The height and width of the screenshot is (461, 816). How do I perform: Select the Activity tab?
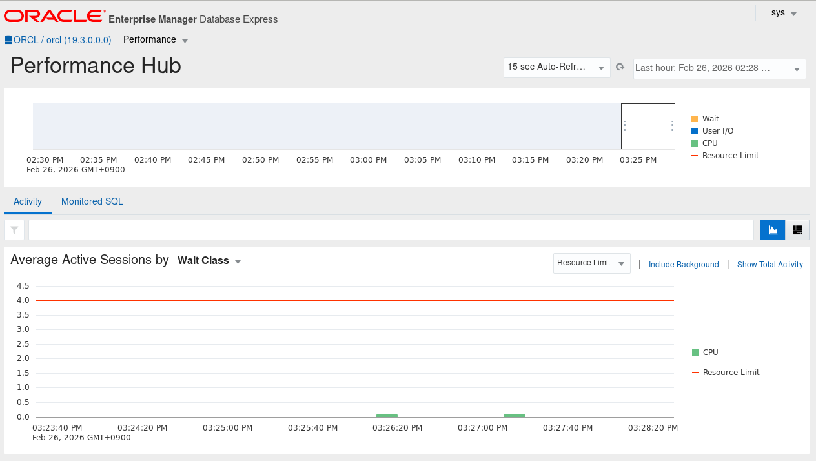[28, 202]
